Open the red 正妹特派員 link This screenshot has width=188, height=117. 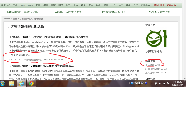click(x=159, y=6)
